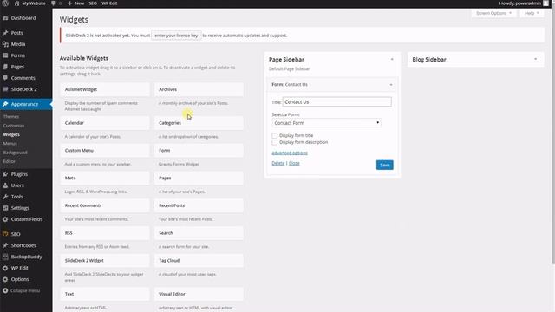Viewport: 555px width, 312px height.
Task: Click the Close widget link
Action: coord(294,163)
